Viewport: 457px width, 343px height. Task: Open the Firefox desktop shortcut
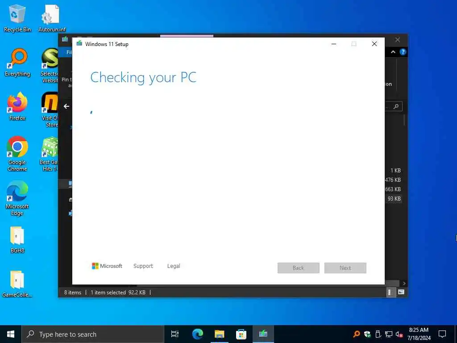pos(17,106)
